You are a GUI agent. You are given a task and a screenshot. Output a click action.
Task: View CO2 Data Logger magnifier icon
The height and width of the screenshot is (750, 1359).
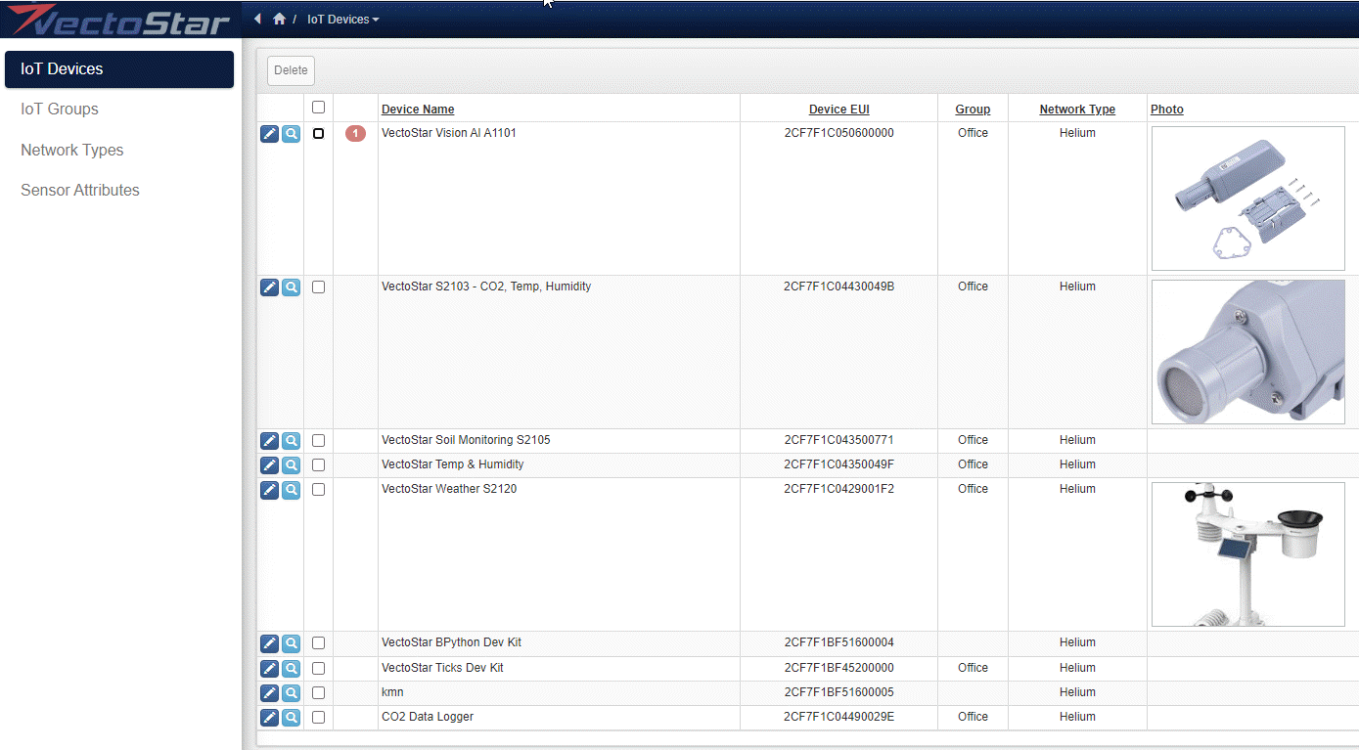(x=291, y=718)
